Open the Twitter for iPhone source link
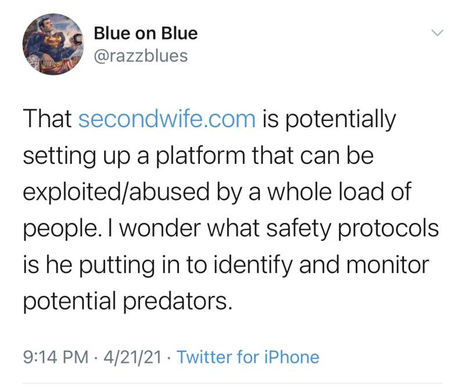 pyautogui.click(x=247, y=356)
